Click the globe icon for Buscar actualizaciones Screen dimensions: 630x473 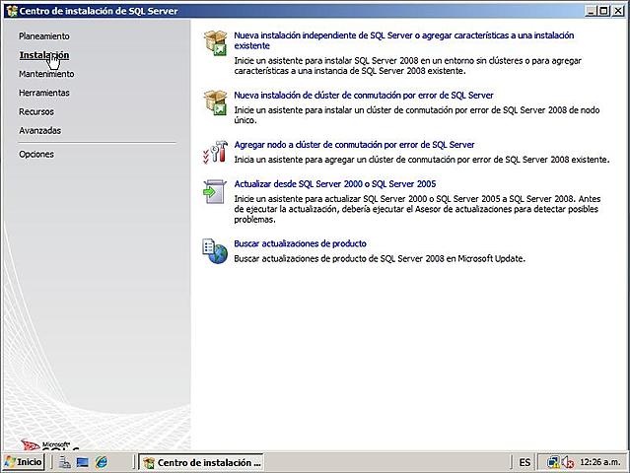(x=215, y=251)
